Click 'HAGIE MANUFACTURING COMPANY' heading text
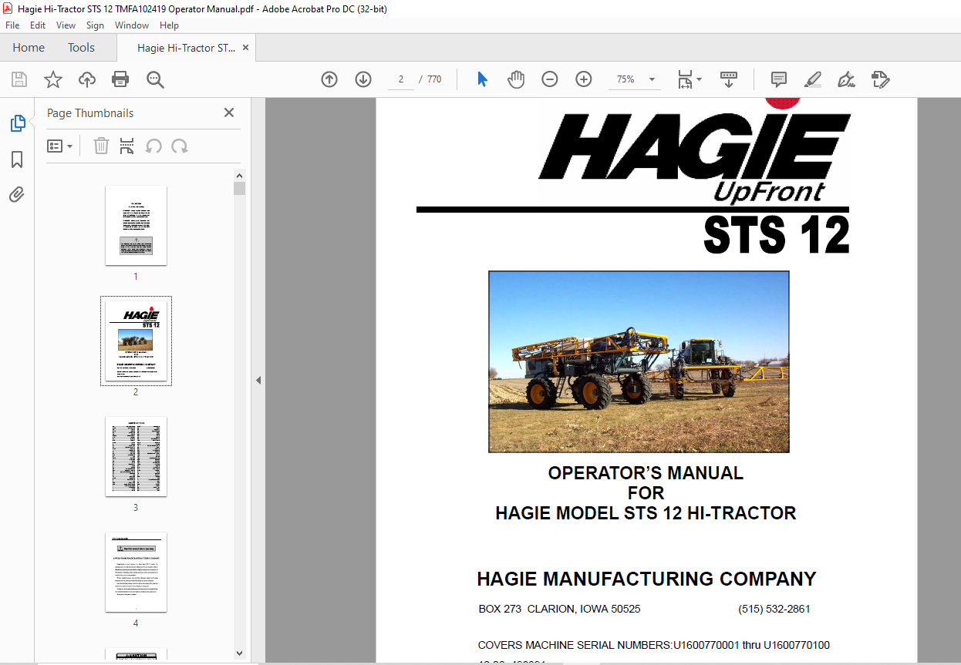961x665 pixels. click(646, 579)
